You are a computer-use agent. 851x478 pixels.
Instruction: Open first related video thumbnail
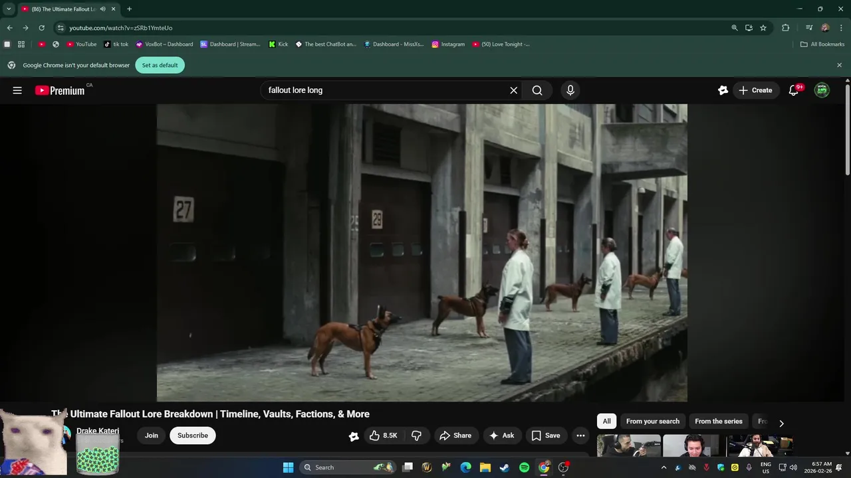pos(629,445)
